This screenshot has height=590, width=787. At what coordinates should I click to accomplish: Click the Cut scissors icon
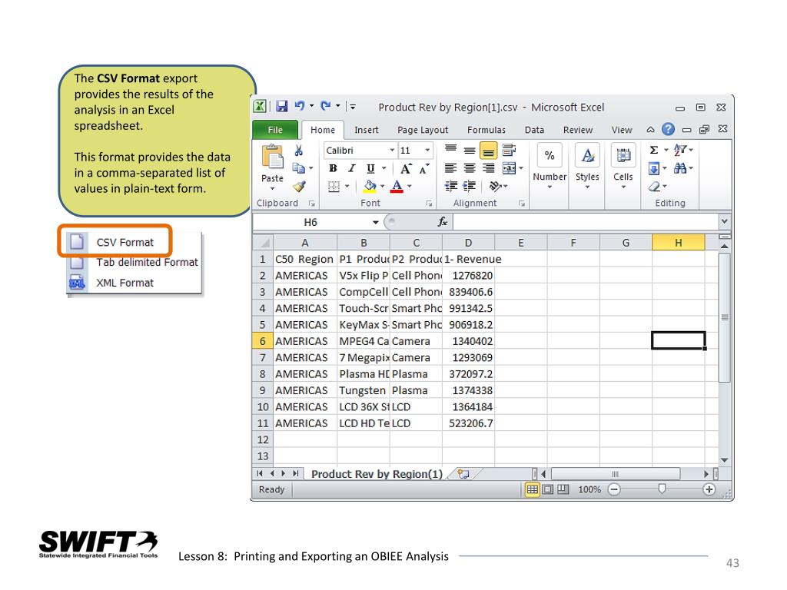pyautogui.click(x=299, y=151)
